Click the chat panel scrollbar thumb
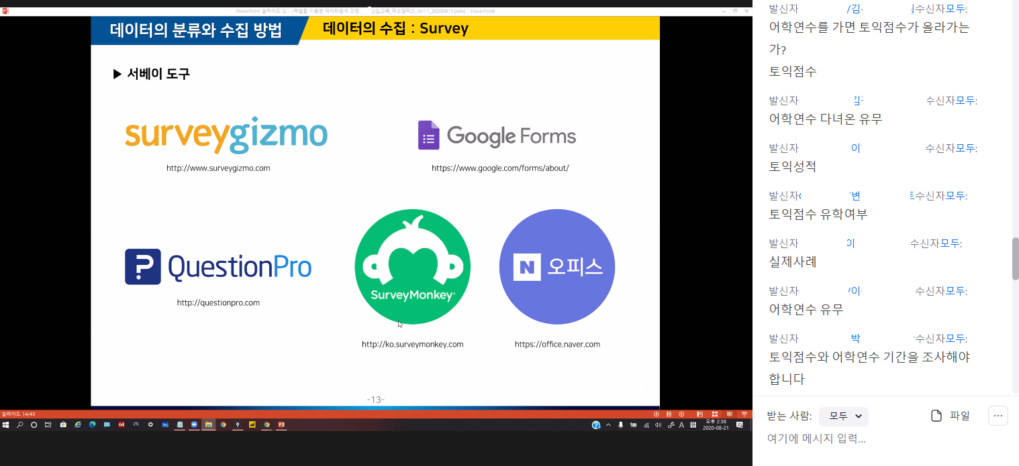Image resolution: width=1019 pixels, height=466 pixels. tap(1015, 258)
